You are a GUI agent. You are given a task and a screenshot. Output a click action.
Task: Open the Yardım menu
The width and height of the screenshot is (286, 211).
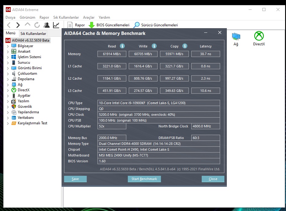[104, 17]
